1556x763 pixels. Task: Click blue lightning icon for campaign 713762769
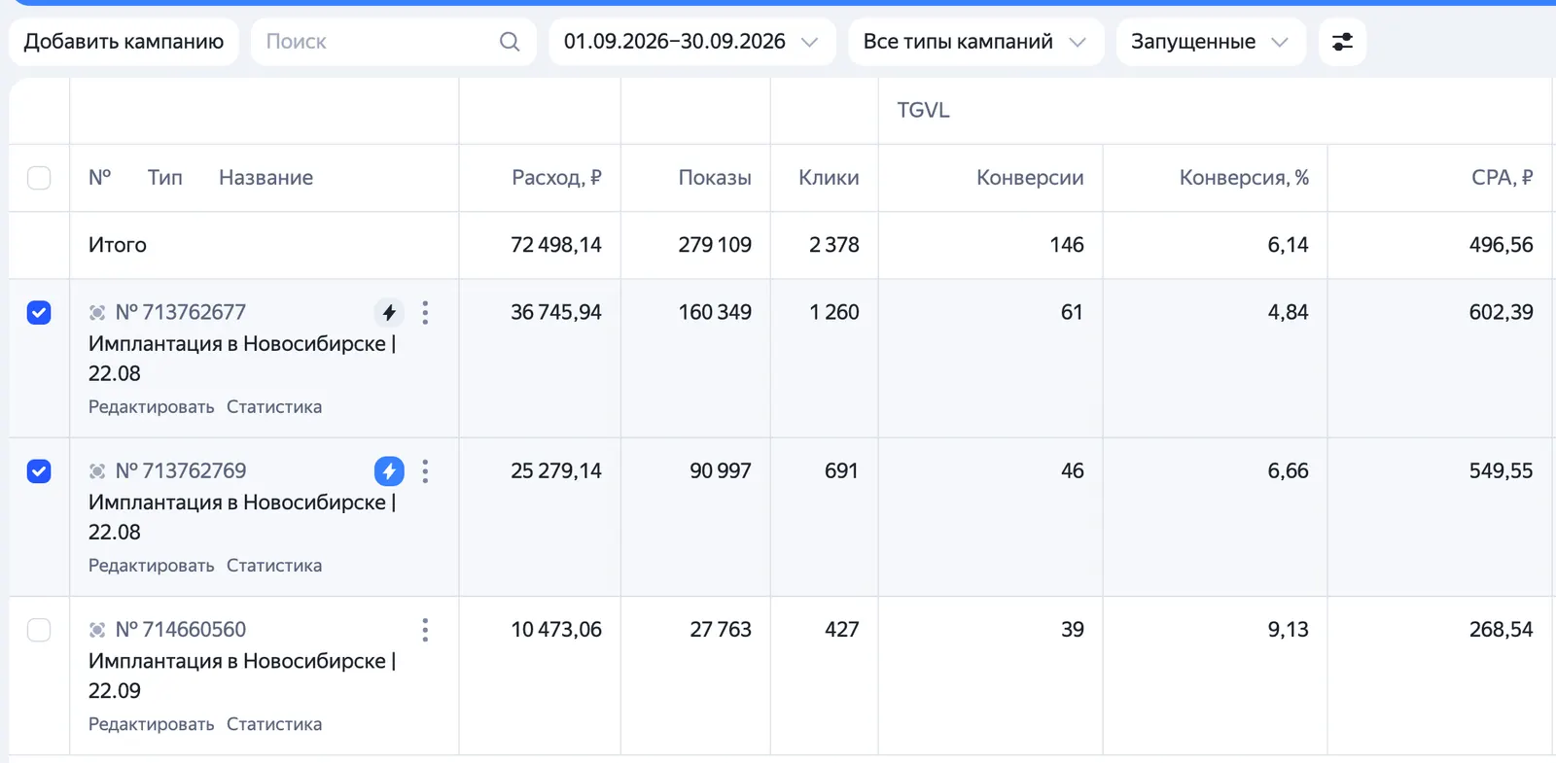(389, 471)
